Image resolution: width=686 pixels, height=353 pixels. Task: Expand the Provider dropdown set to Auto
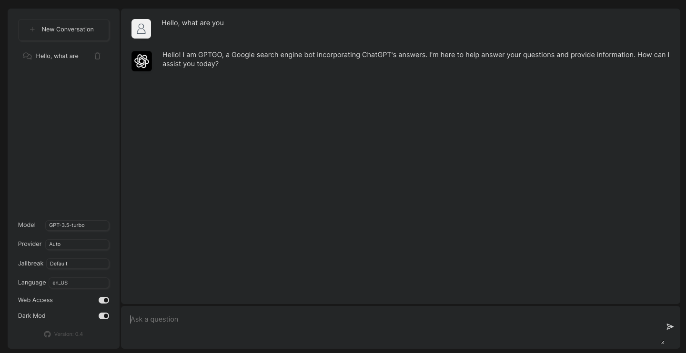coord(77,245)
